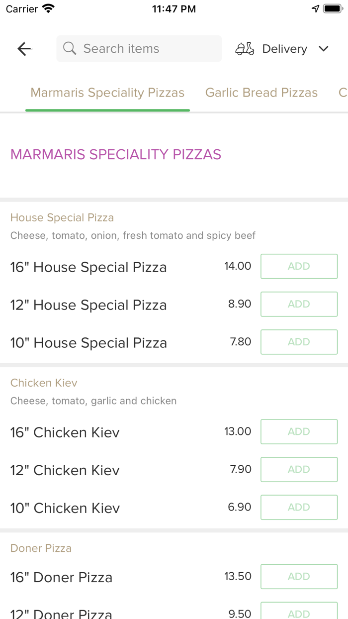Viewport: 348px width, 619px height.
Task: Expand the chevron next to Delivery
Action: (323, 49)
